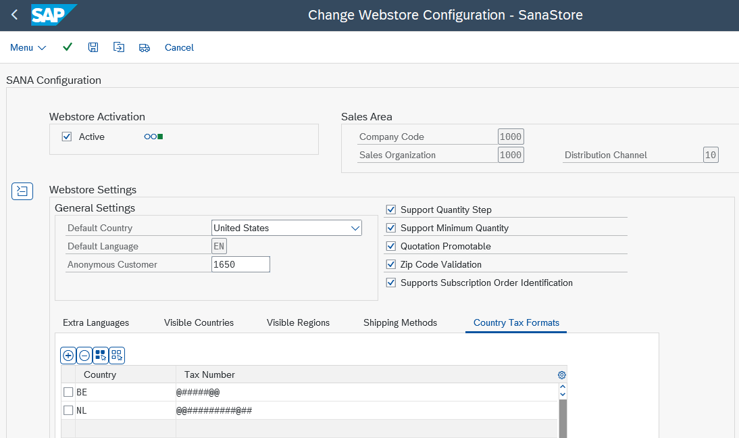The width and height of the screenshot is (739, 438).
Task: Switch to the Visible Countries tab
Action: (199, 322)
